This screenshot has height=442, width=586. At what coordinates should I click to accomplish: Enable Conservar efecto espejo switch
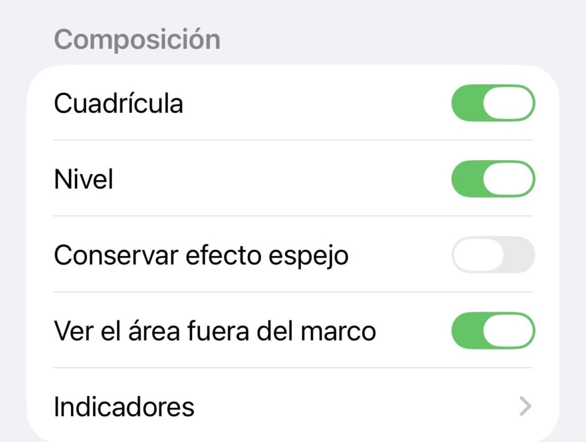(493, 254)
